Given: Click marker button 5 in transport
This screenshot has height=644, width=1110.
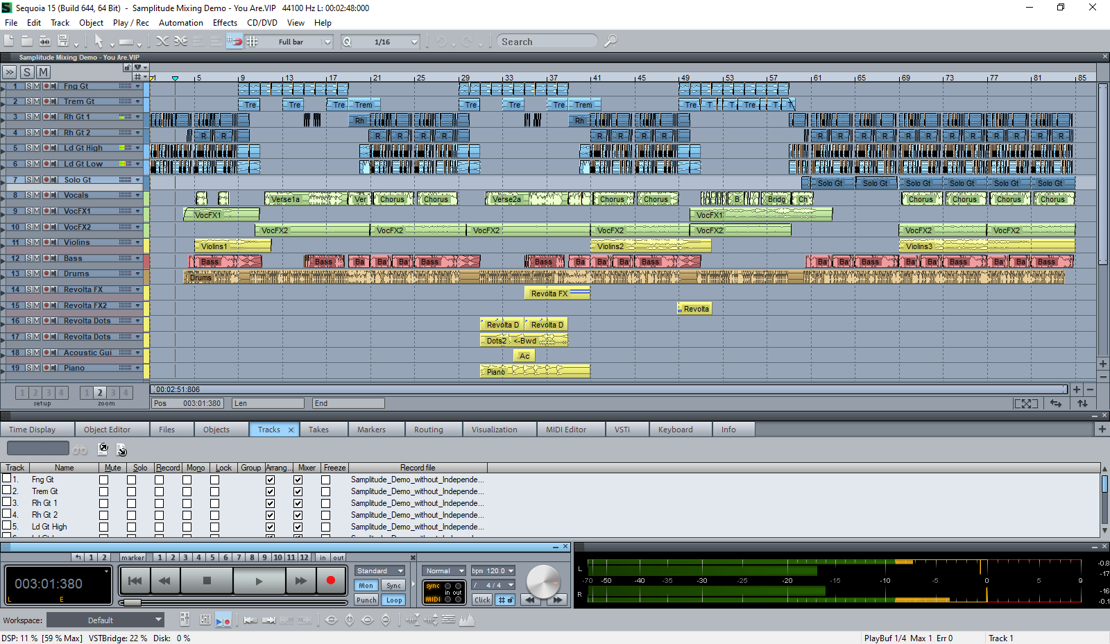Looking at the screenshot, I should pos(212,557).
